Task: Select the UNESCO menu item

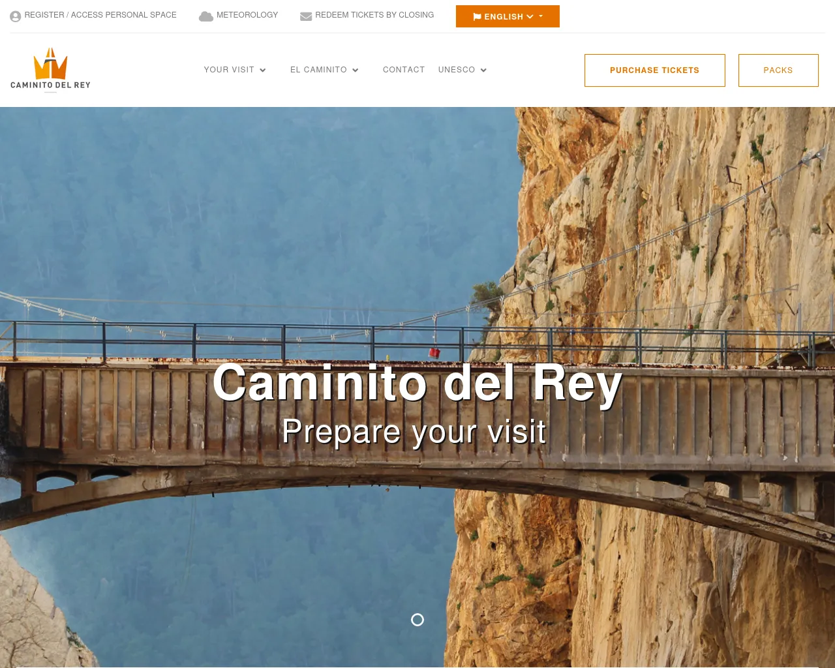Action: (457, 70)
